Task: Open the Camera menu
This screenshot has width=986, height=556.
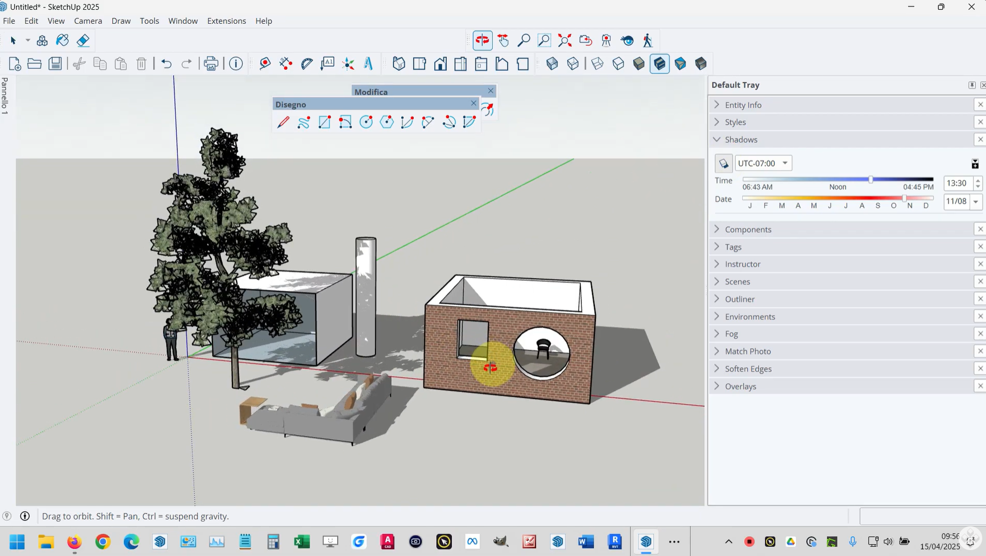Action: (x=88, y=21)
